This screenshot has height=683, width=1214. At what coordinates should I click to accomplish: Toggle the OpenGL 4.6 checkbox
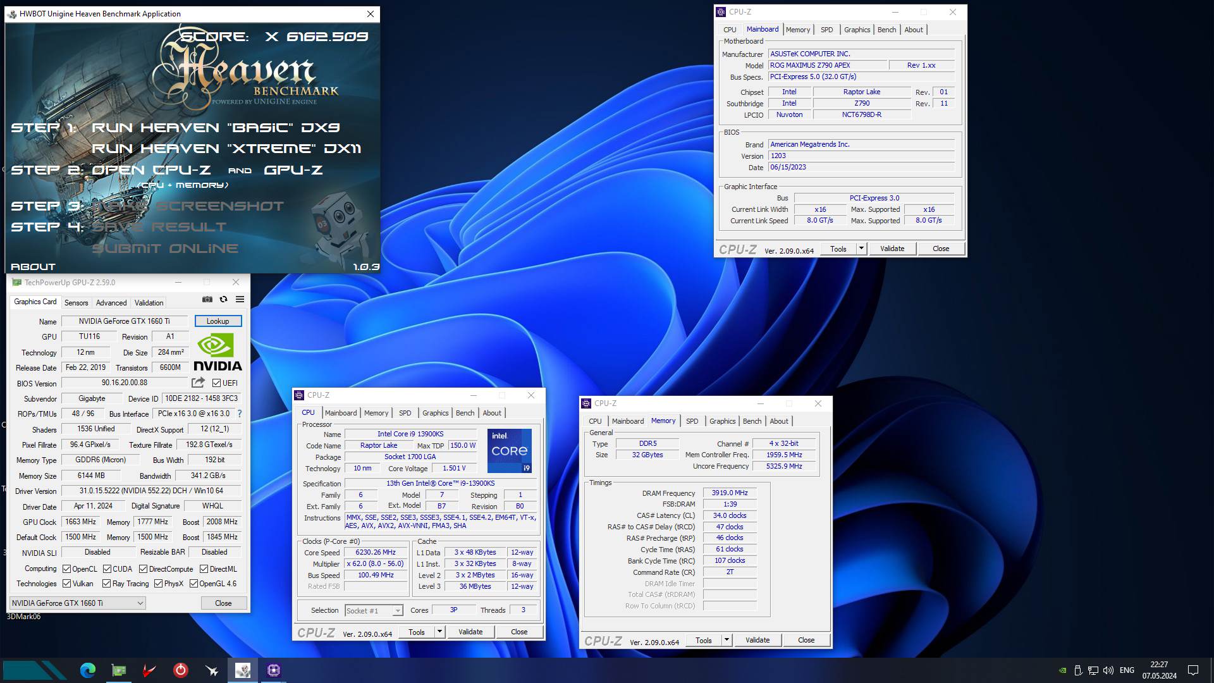pyautogui.click(x=193, y=584)
